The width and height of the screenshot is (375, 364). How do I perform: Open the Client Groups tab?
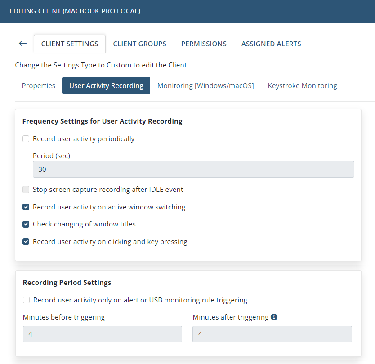(x=140, y=44)
